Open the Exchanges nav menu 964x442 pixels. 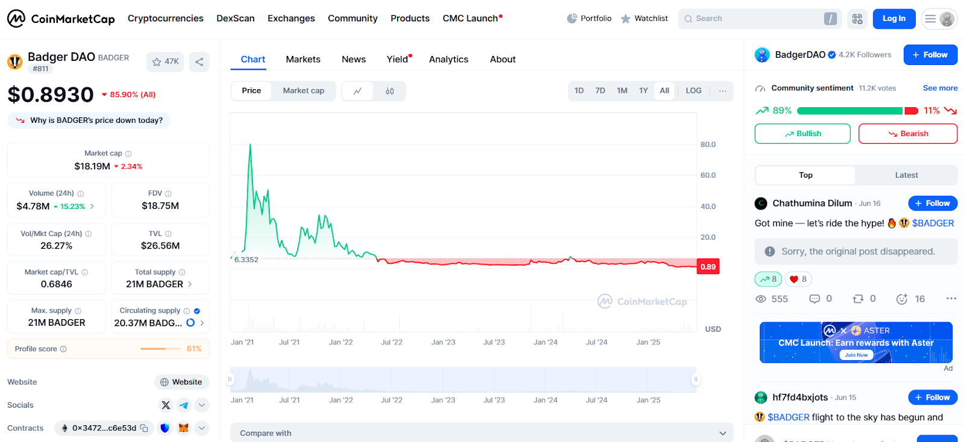click(x=291, y=19)
